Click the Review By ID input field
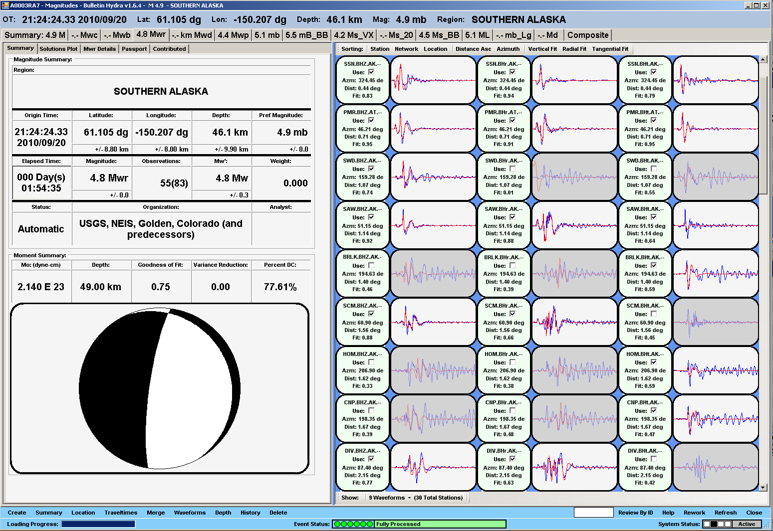Image resolution: width=773 pixels, height=531 pixels. tap(593, 513)
